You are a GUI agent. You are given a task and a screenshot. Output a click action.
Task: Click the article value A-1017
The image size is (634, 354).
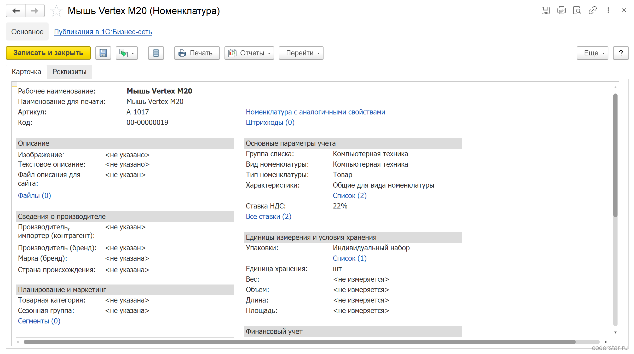click(138, 112)
